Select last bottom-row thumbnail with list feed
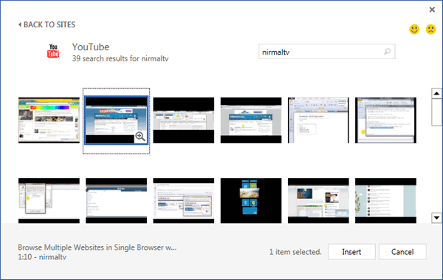The height and width of the screenshot is (280, 443). [x=385, y=200]
